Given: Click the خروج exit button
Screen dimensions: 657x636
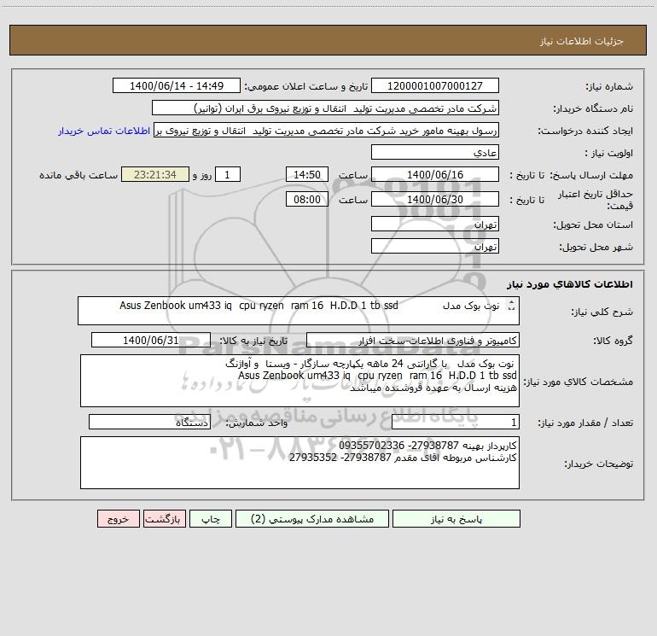Looking at the screenshot, I should (x=118, y=518).
